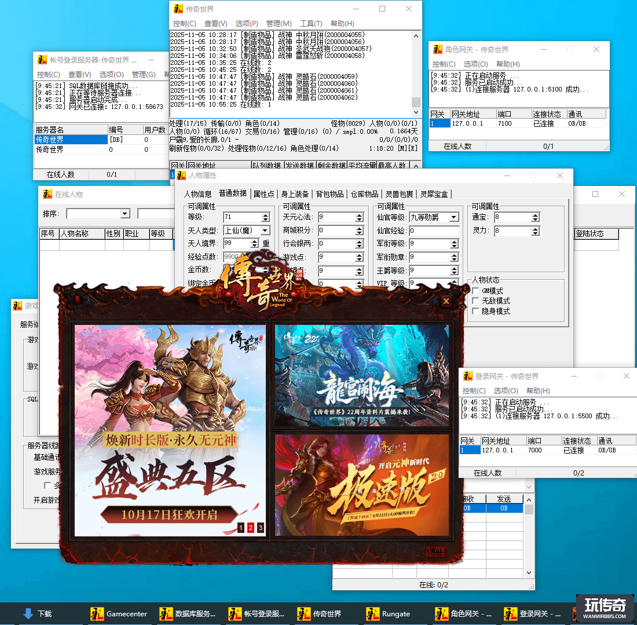Click 帐号登录服务器 window title icon

point(42,60)
